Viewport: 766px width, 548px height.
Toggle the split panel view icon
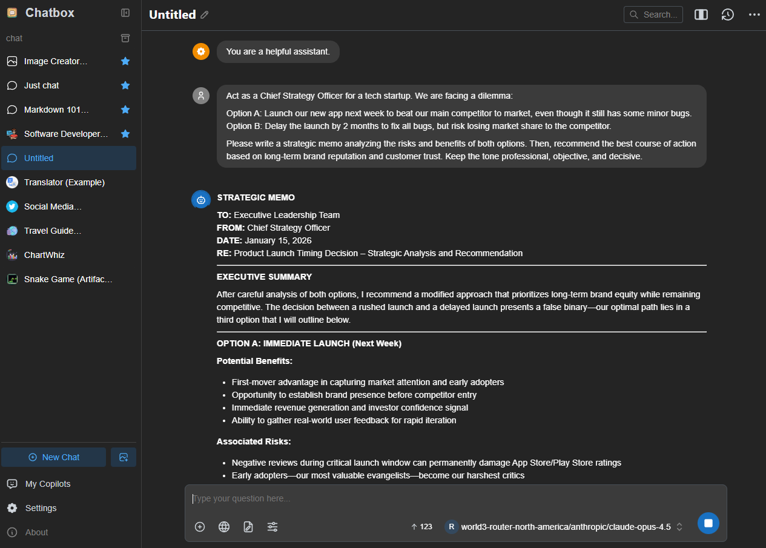[701, 15]
